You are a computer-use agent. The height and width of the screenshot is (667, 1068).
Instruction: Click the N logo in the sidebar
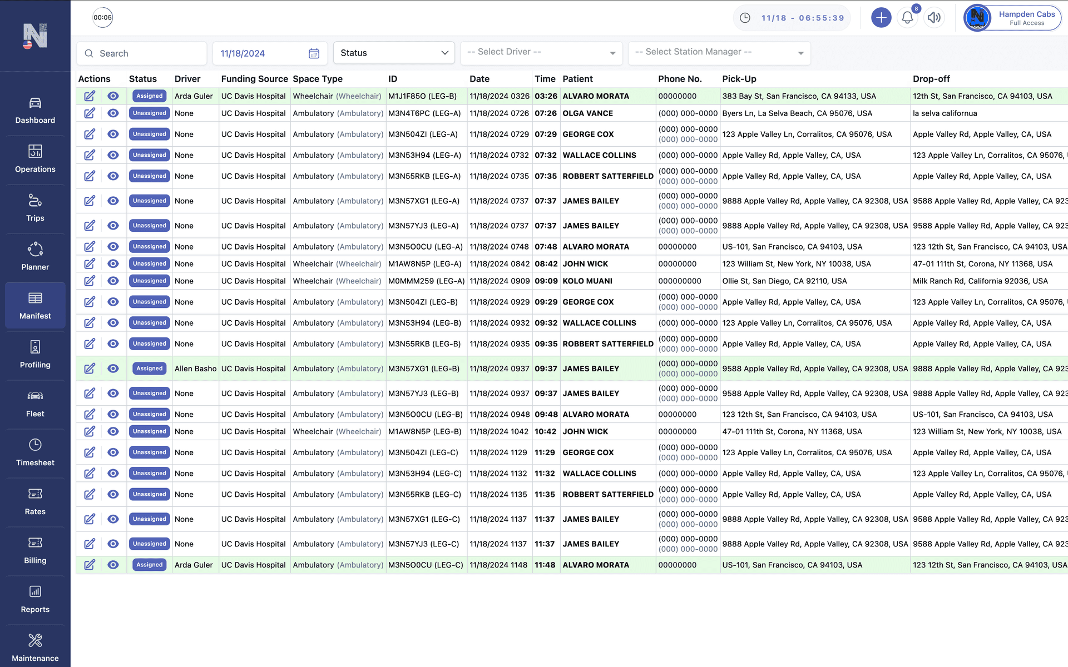(35, 36)
